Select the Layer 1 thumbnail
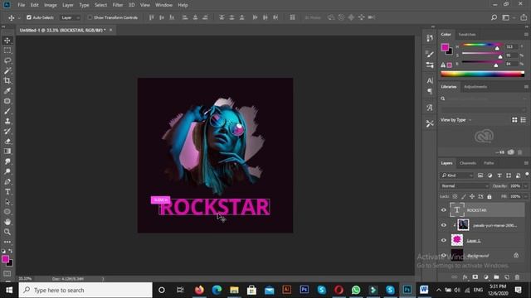The image size is (531, 298). point(457,240)
